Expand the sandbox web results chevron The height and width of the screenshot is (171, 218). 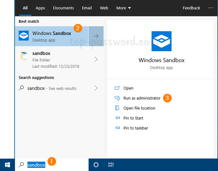[96, 88]
